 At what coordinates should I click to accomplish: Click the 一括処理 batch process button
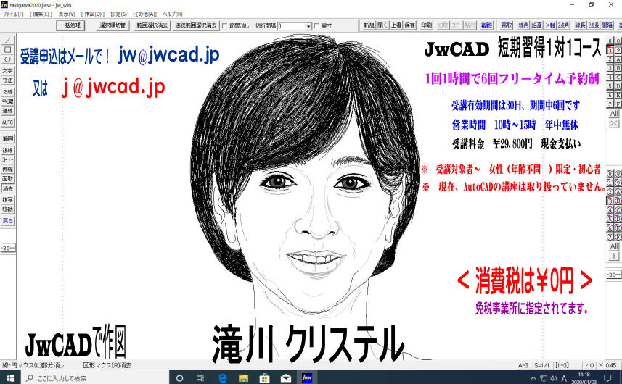[70, 25]
